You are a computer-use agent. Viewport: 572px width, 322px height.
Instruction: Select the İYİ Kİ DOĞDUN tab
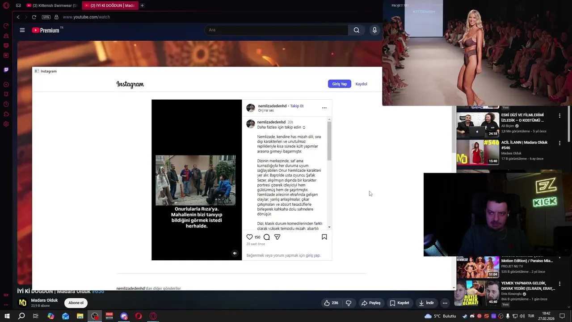pyautogui.click(x=109, y=5)
